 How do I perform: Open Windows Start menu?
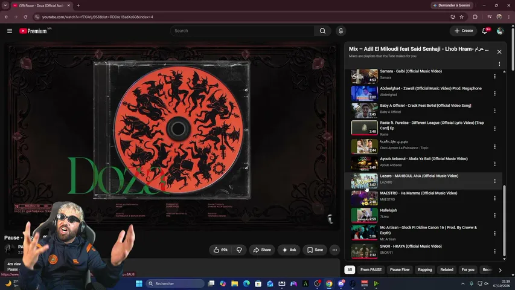tap(139, 283)
